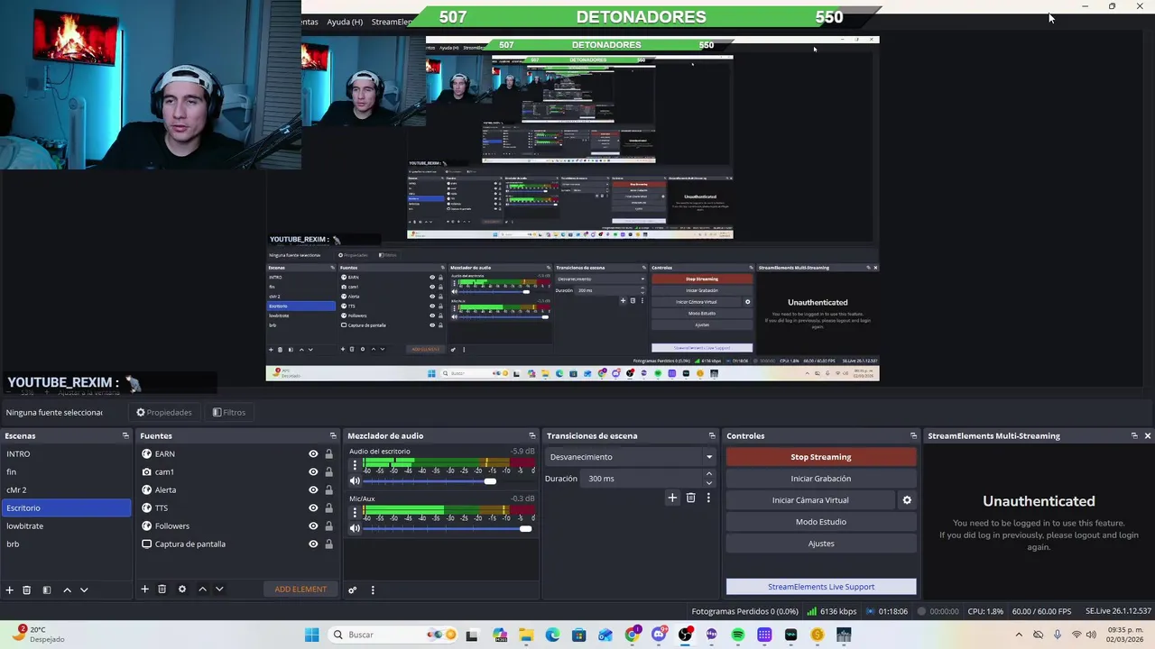Remove selected source with trash icon
This screenshot has height=649, width=1155.
[162, 590]
